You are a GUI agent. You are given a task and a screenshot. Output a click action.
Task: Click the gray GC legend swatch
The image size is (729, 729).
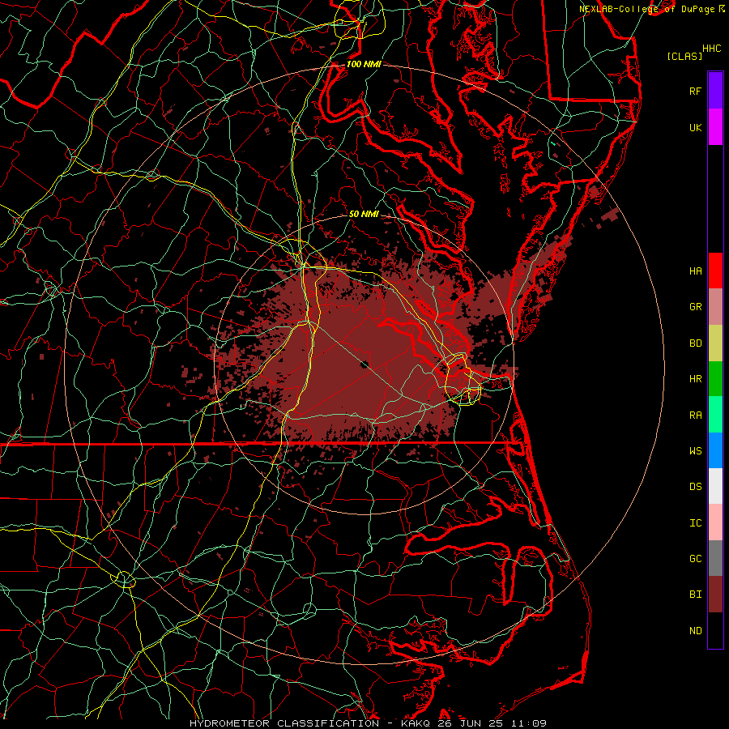click(715, 558)
